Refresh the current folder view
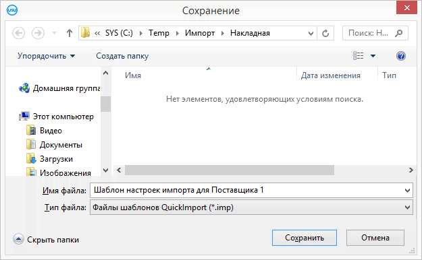This screenshot has width=422, height=260. 325,33
